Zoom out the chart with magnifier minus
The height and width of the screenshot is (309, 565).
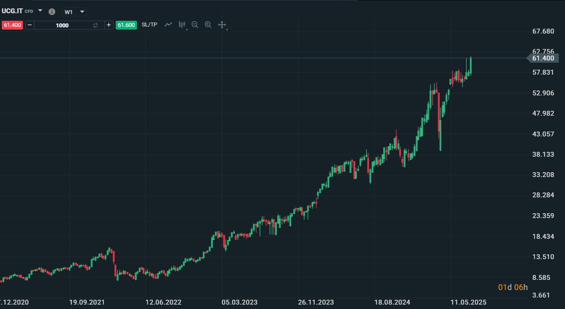click(x=195, y=25)
